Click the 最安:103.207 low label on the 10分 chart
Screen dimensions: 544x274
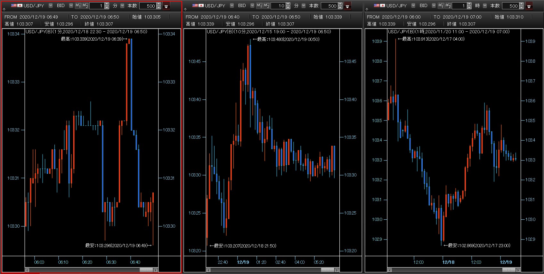(x=243, y=246)
